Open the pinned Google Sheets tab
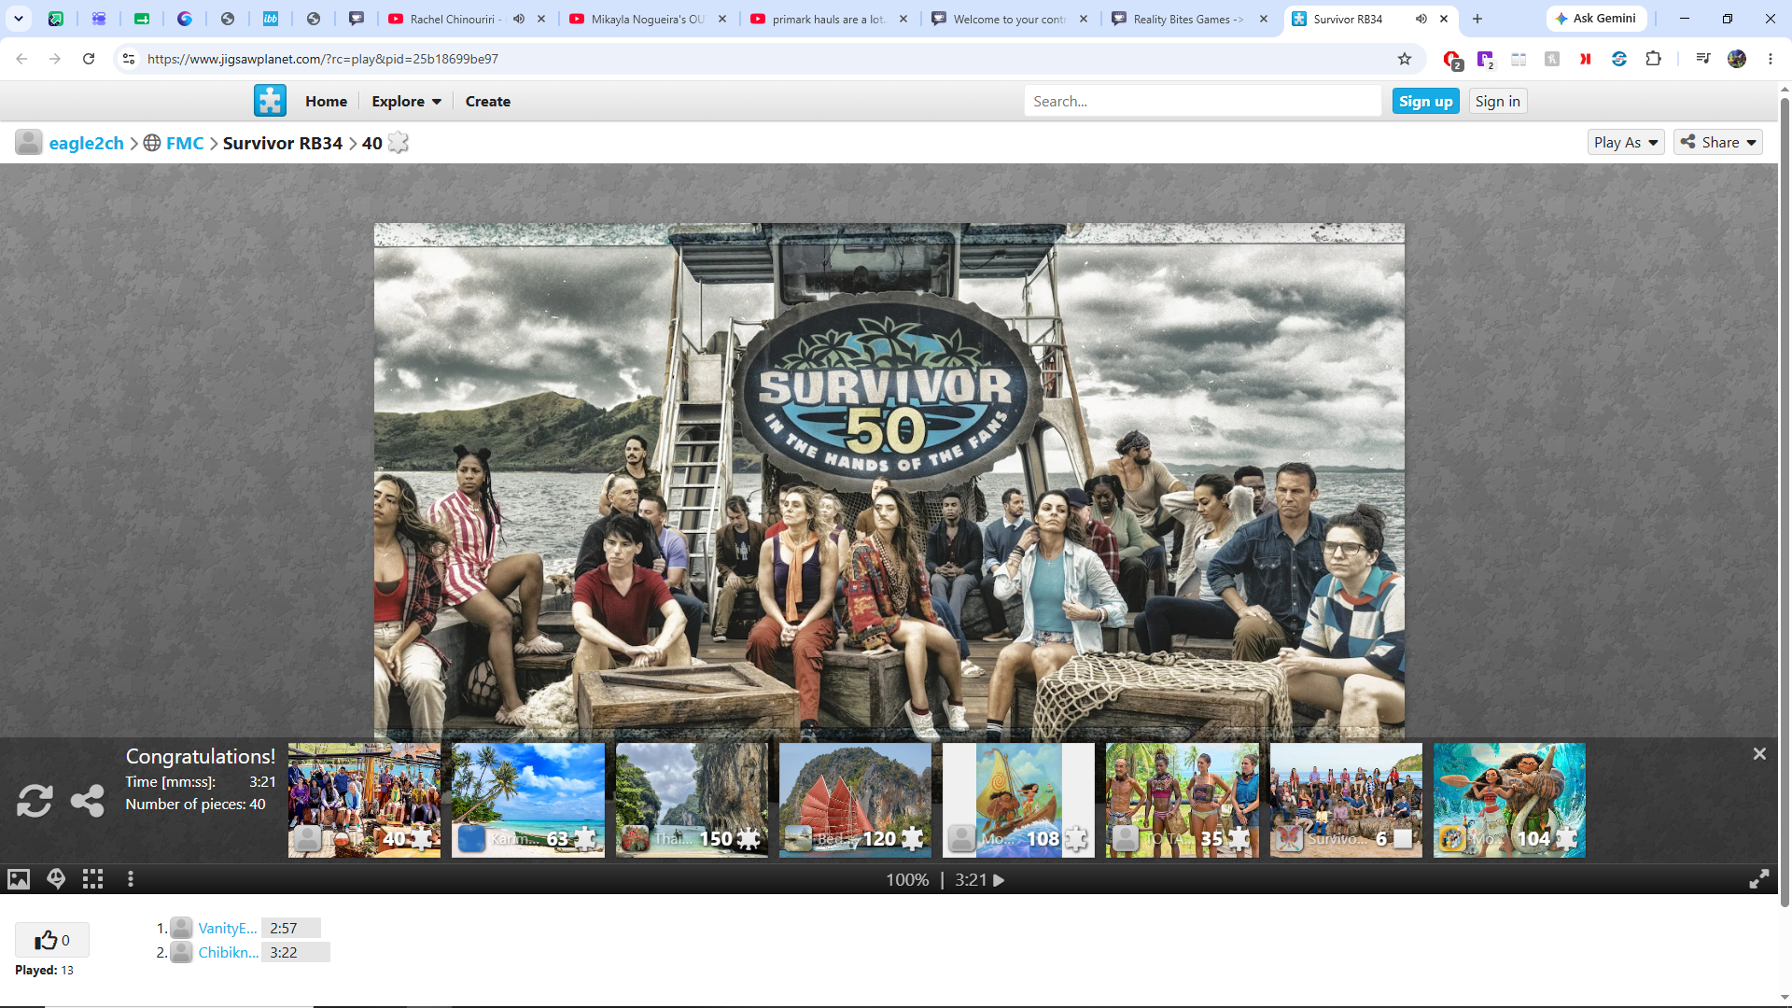1792x1008 pixels. (142, 19)
